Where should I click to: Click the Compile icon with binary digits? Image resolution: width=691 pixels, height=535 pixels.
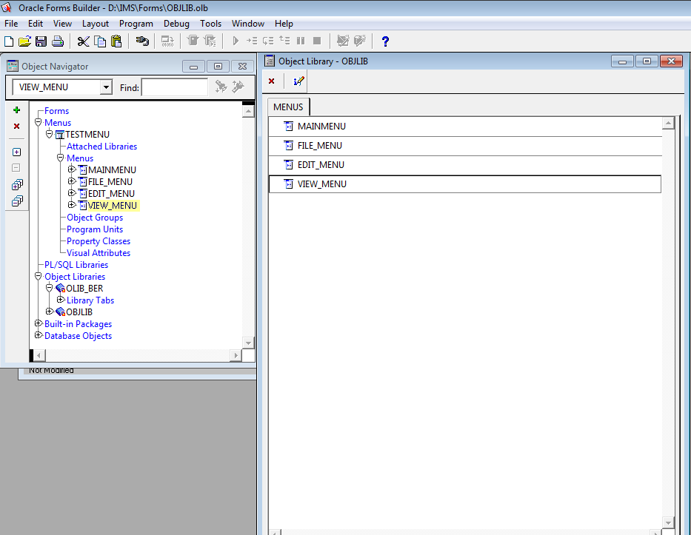167,41
